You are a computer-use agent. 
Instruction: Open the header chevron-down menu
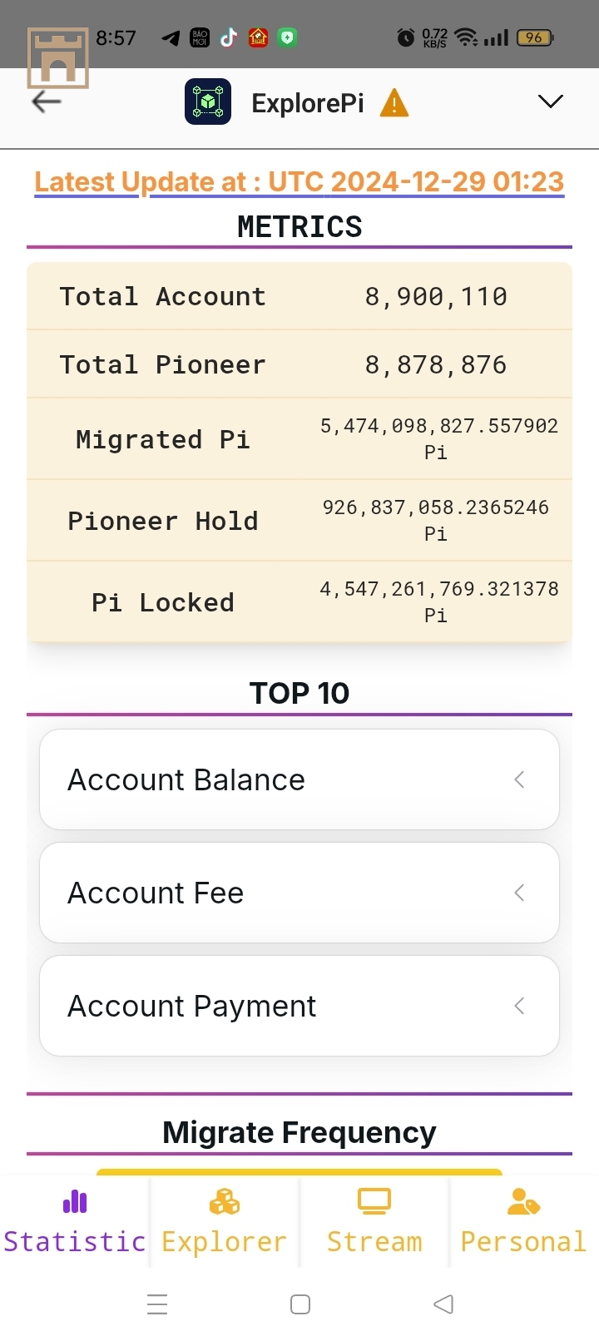tap(550, 101)
